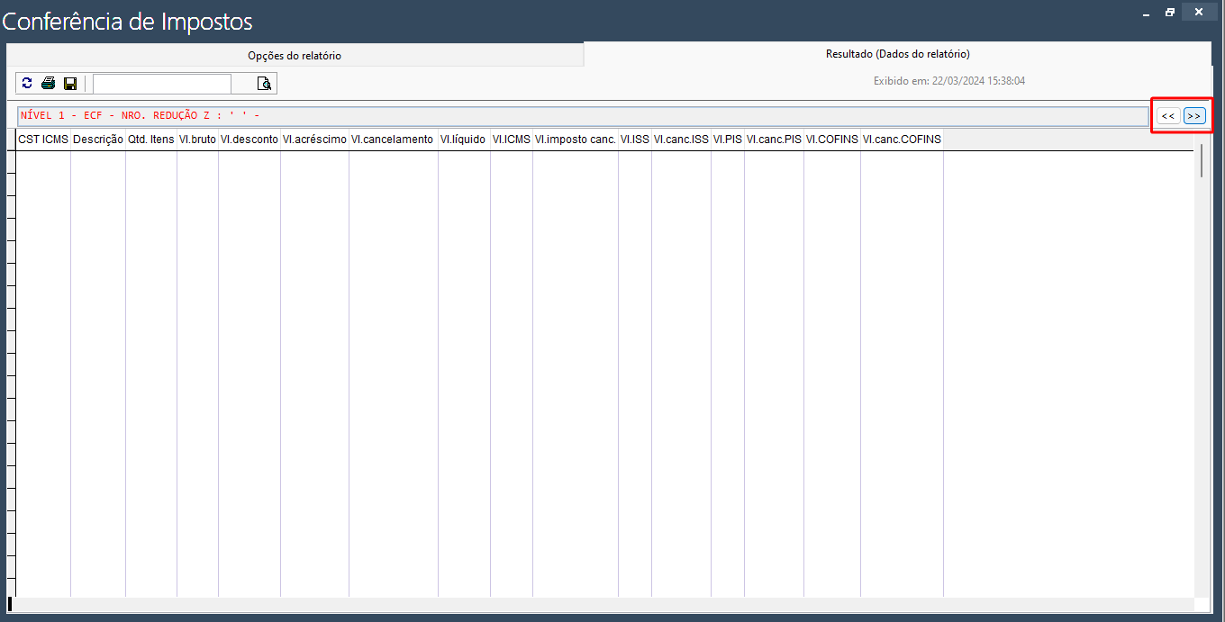Screen dimensions: 1225x622
Task: Click the search magnifier icon
Action: pos(264,84)
